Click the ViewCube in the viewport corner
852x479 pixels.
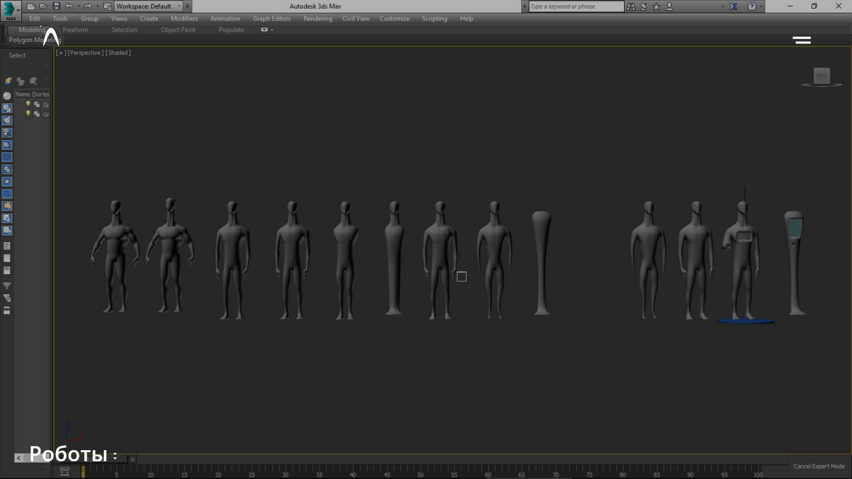pos(821,76)
